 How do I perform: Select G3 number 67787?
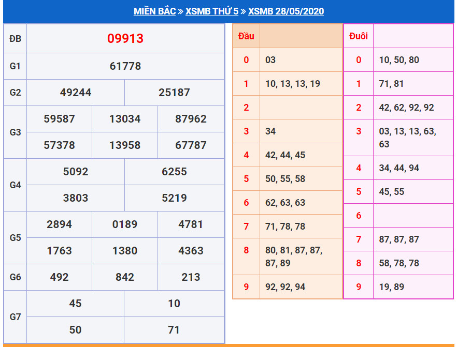tap(191, 145)
